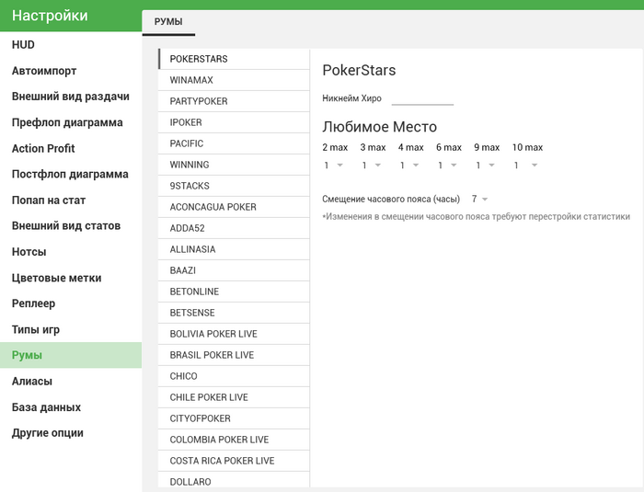Viewport: 644px width, 492px height.
Task: Open the 4 max favorite seat dropdown
Action: 409,166
